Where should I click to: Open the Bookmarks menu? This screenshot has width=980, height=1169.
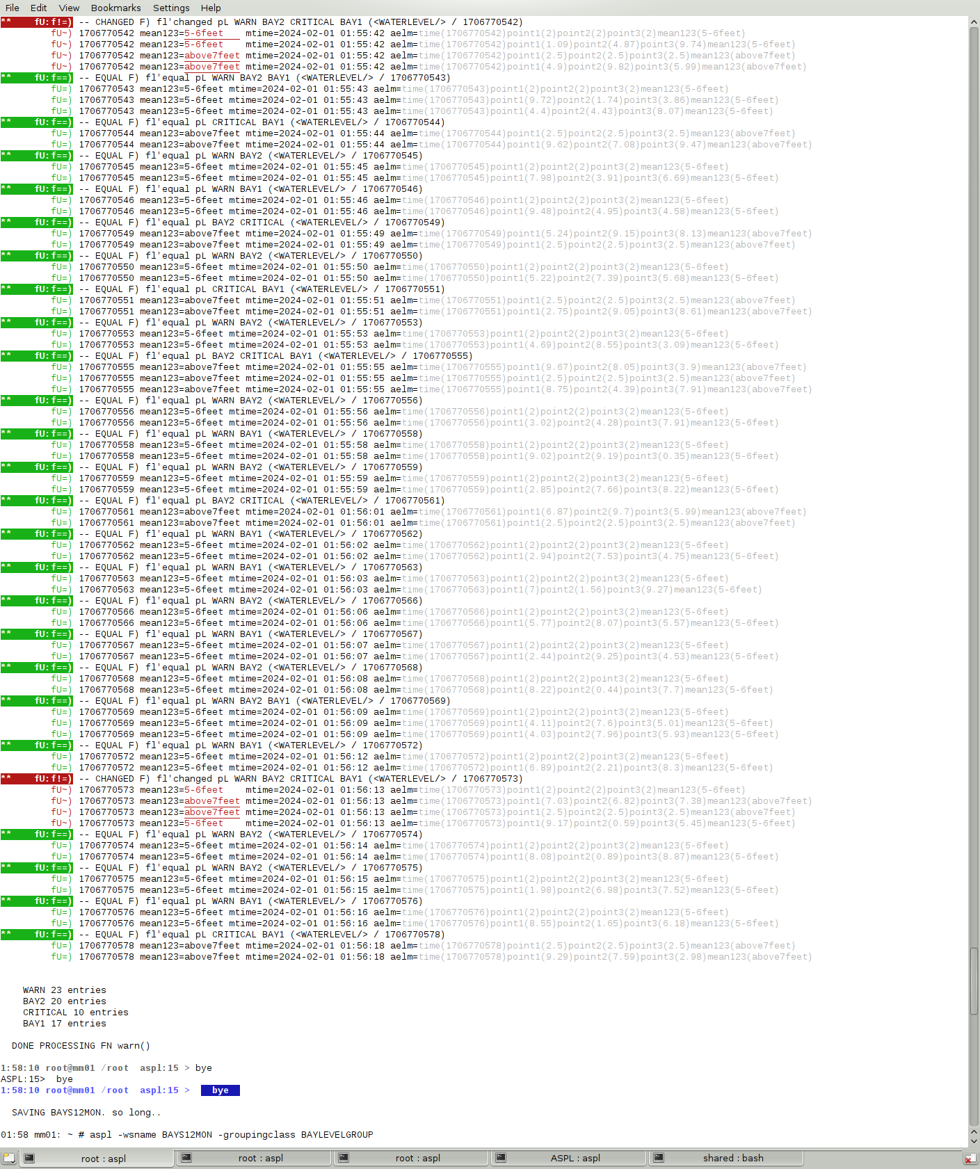point(115,8)
